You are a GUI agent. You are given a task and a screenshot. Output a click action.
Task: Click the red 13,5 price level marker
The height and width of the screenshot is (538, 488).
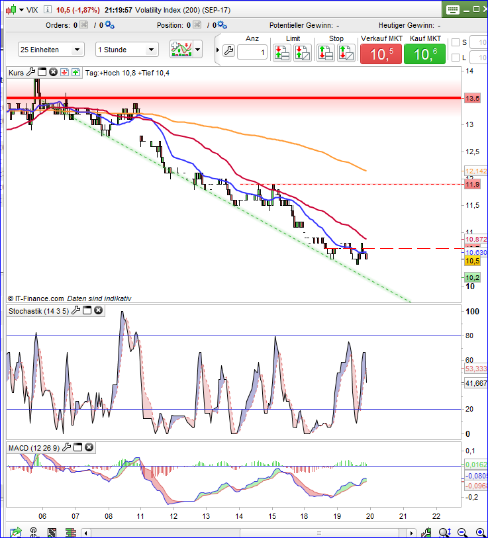click(x=472, y=99)
